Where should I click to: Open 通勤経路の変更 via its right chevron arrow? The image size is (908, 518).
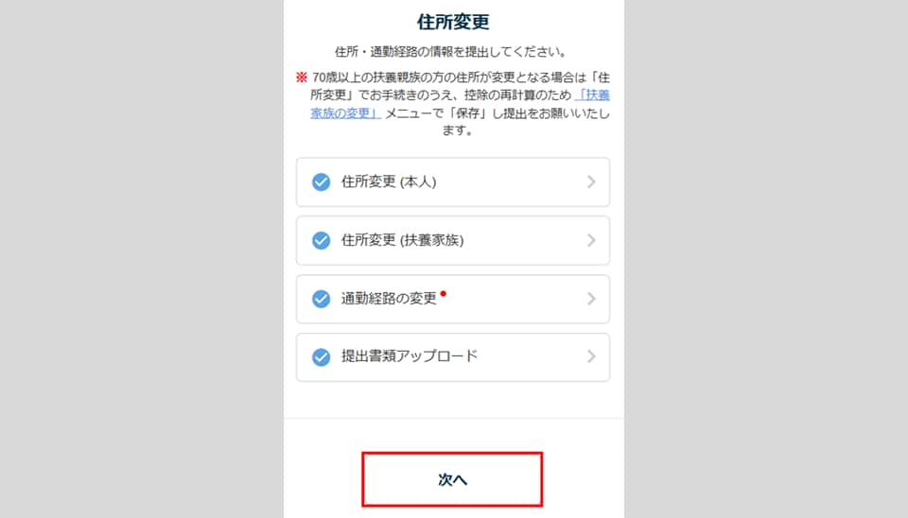[591, 299]
